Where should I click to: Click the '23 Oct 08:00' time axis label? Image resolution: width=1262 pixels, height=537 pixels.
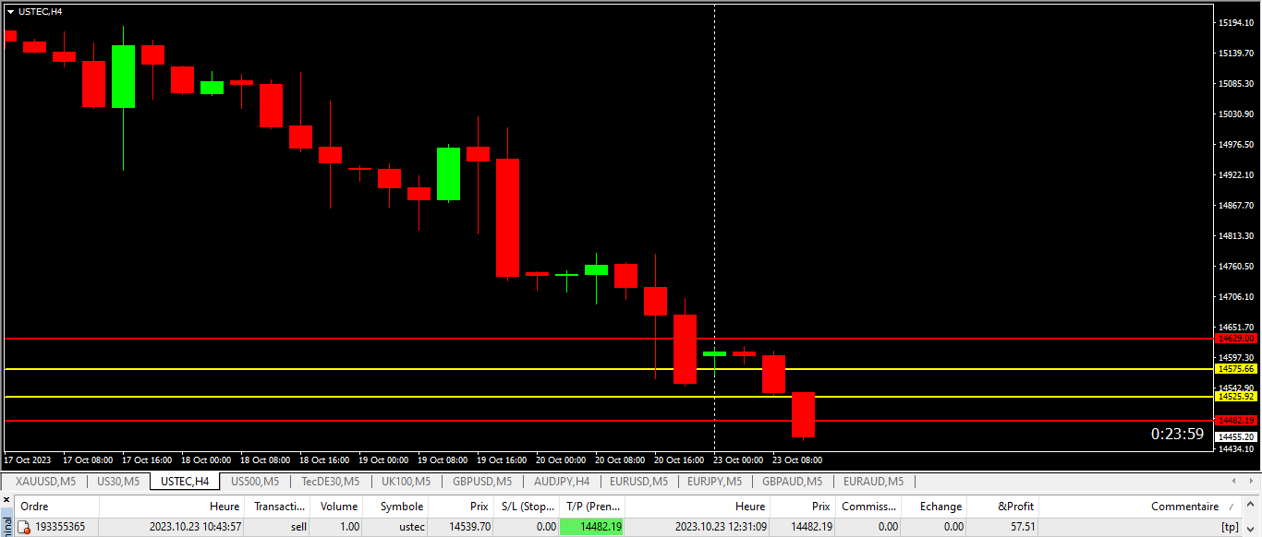796,459
